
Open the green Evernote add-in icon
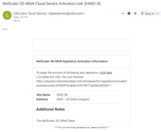click(129, 14)
